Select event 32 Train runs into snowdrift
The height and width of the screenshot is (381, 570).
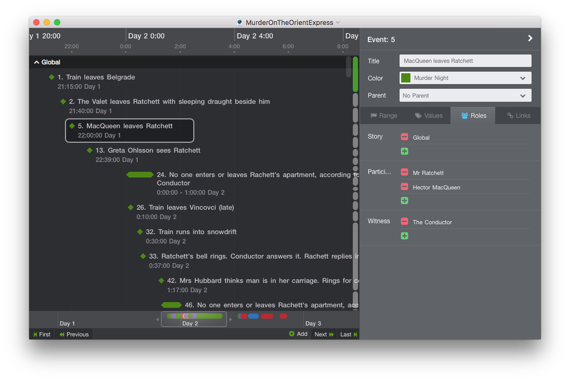[191, 232]
